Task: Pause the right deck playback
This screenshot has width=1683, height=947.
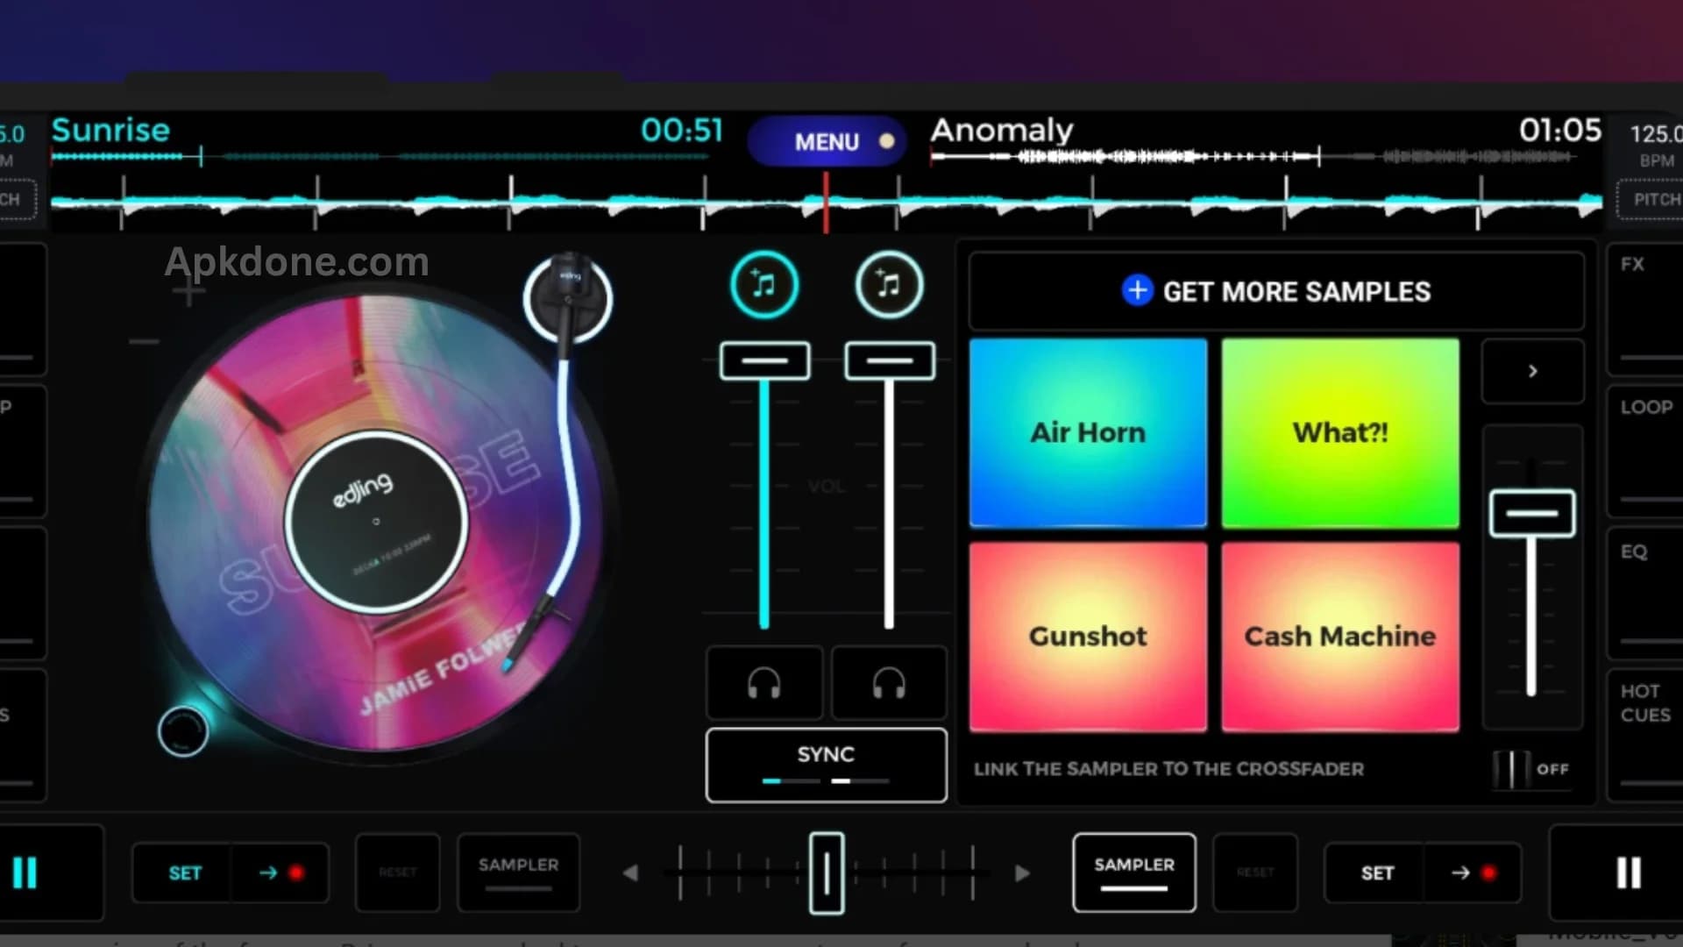Action: 1628,872
